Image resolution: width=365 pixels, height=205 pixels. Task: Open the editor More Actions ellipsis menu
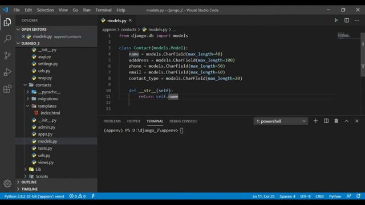pyautogui.click(x=357, y=20)
